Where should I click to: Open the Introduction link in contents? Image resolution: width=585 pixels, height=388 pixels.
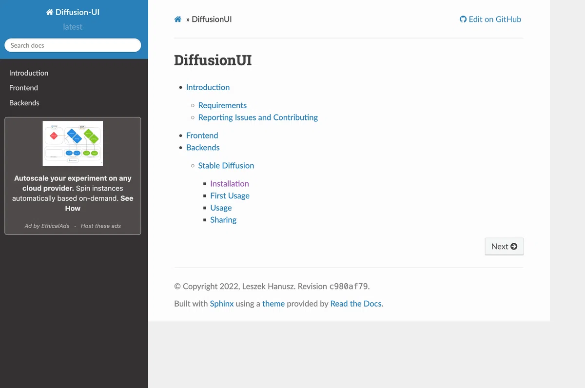click(208, 87)
